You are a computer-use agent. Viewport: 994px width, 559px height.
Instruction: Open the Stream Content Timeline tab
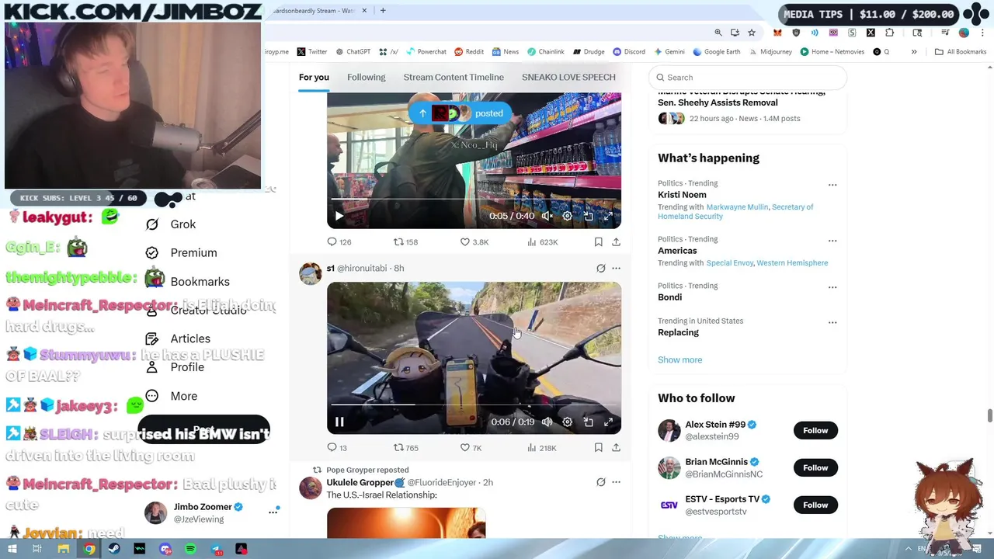454,78
